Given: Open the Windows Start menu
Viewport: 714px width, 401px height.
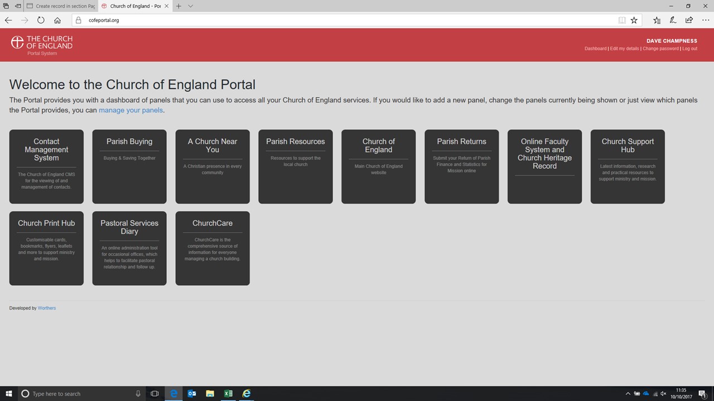Looking at the screenshot, I should (x=8, y=393).
